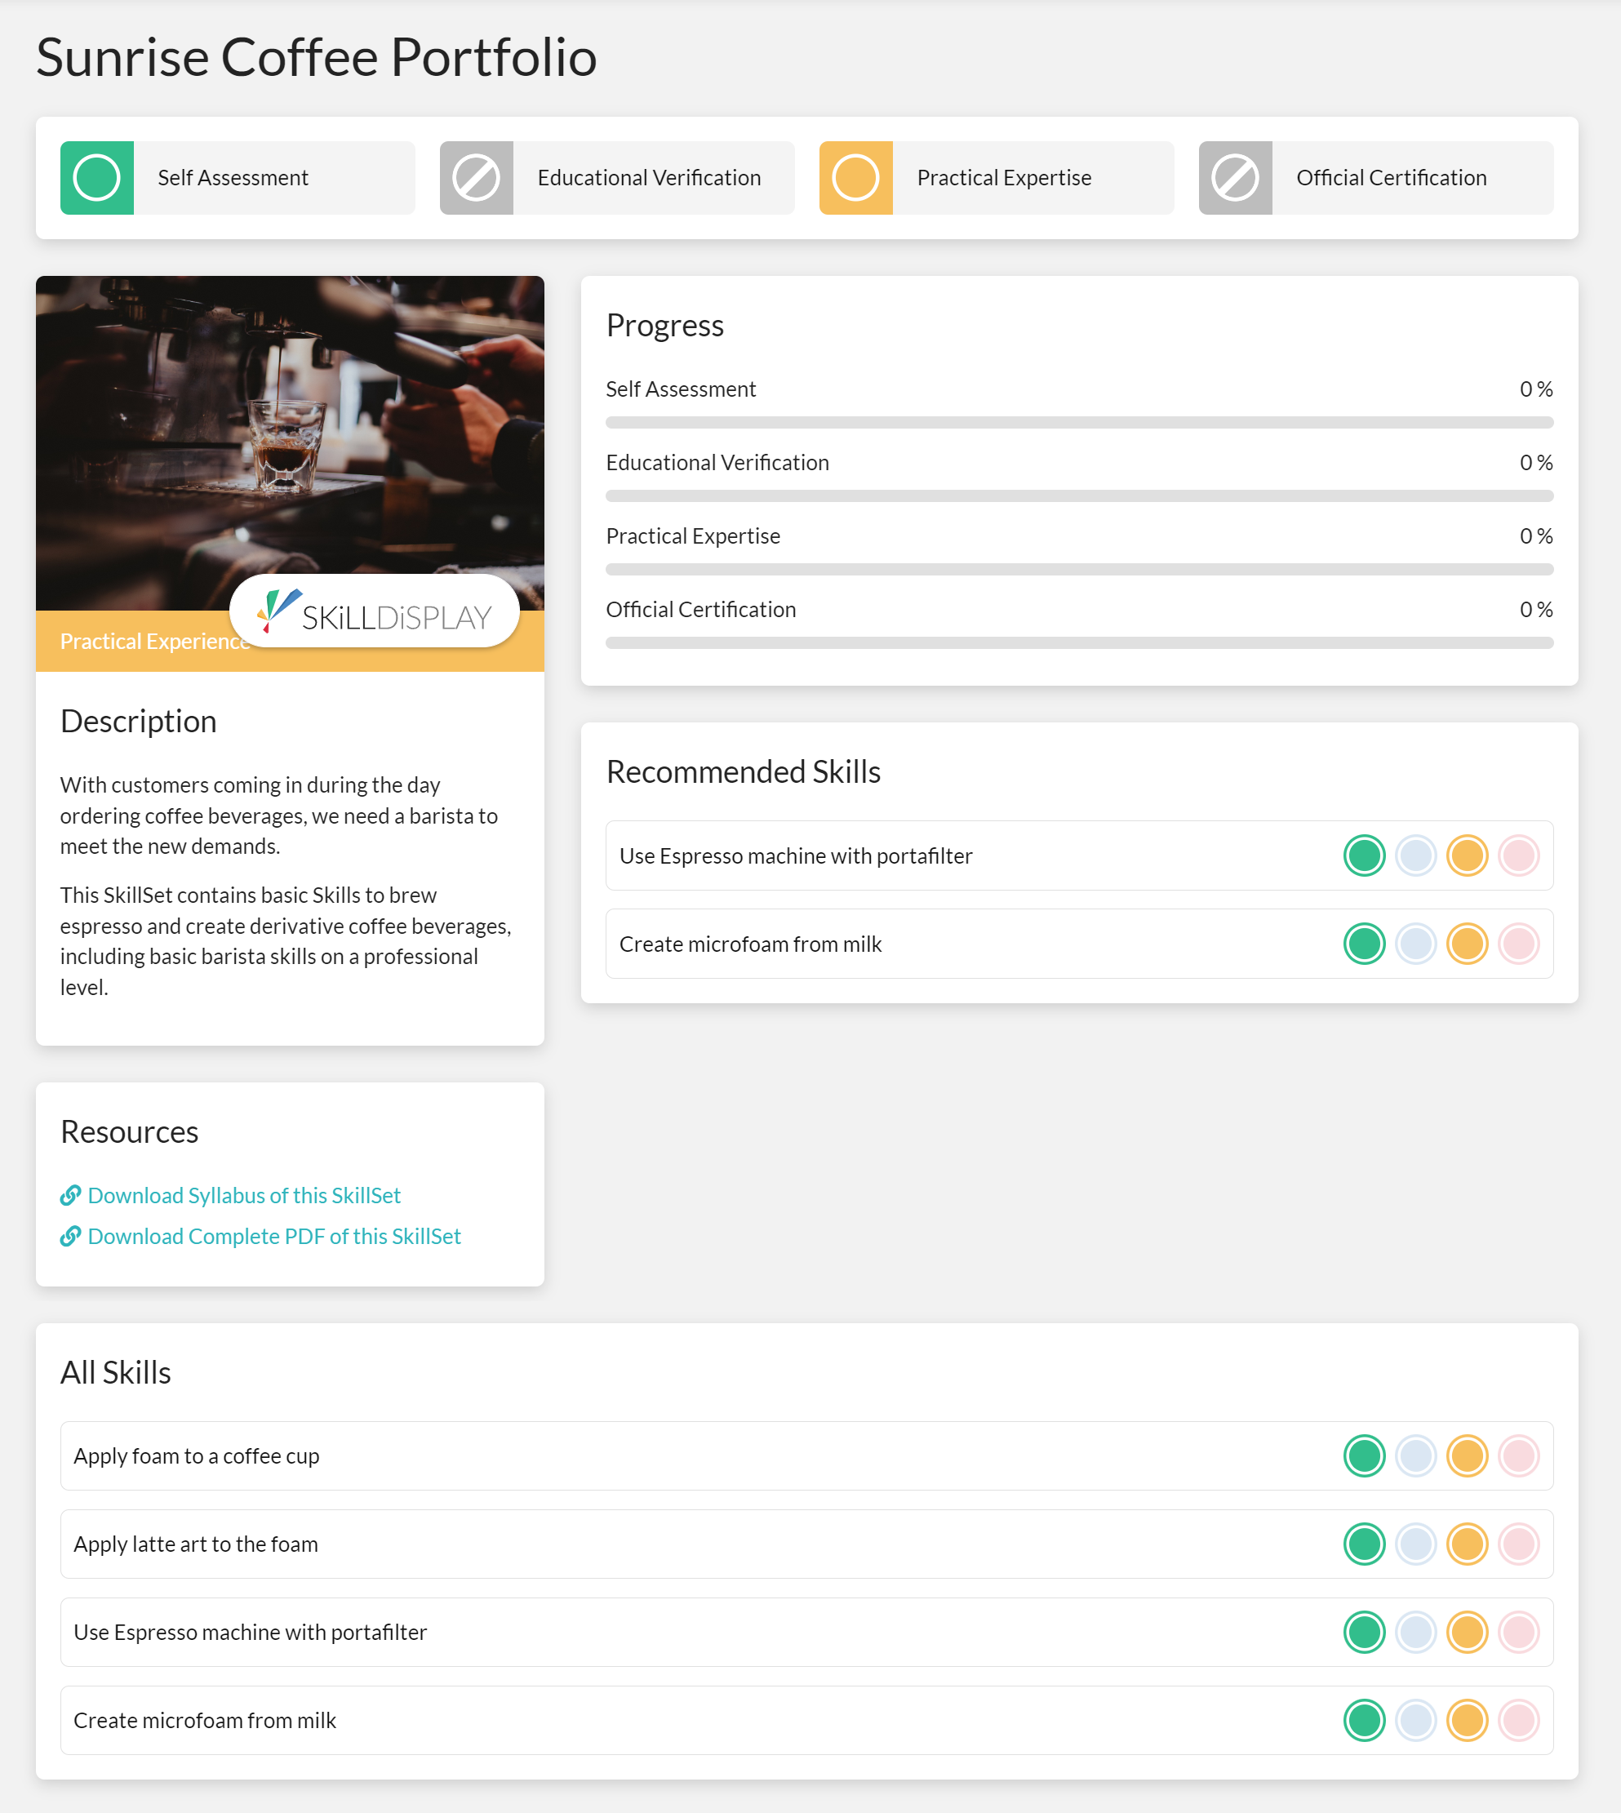Viewport: 1621px width, 1813px height.
Task: Click blue circle in All Skills Create microfoam row
Action: click(x=1415, y=1720)
